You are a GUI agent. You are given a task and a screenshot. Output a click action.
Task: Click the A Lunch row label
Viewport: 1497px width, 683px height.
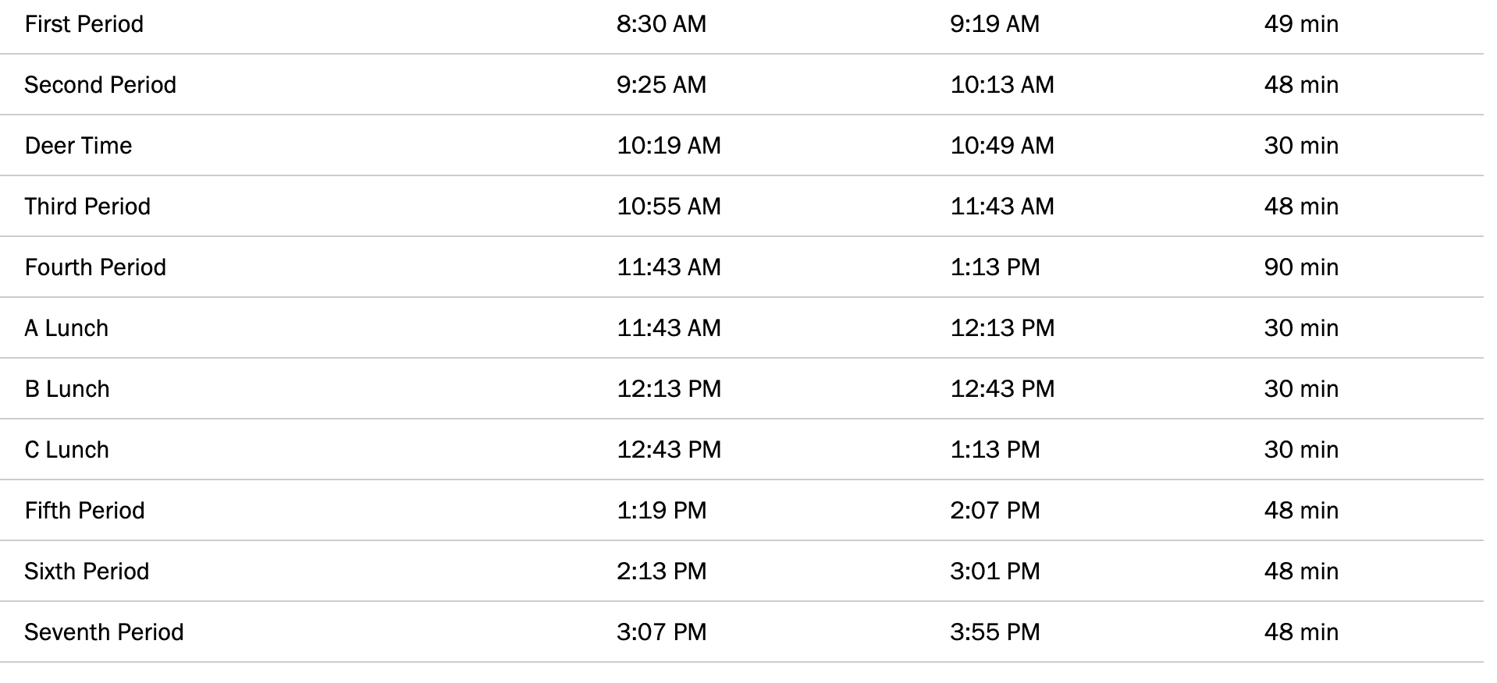[67, 328]
